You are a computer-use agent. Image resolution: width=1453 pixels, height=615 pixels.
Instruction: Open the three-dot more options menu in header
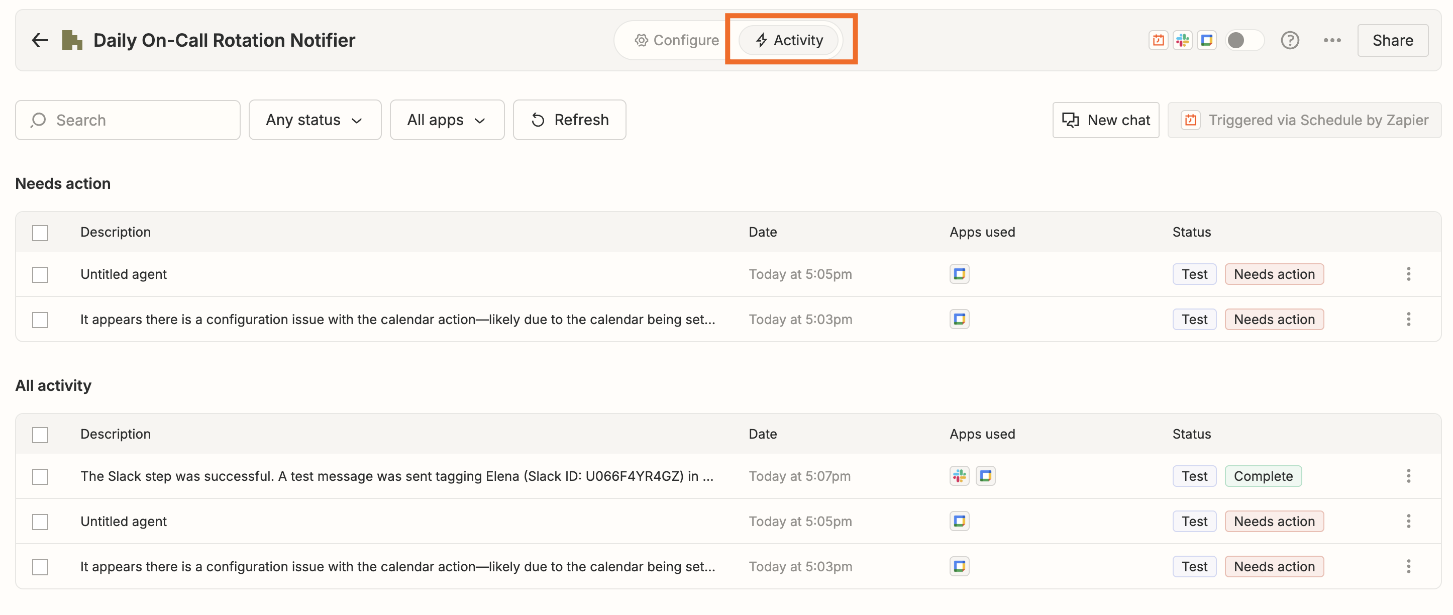tap(1332, 40)
